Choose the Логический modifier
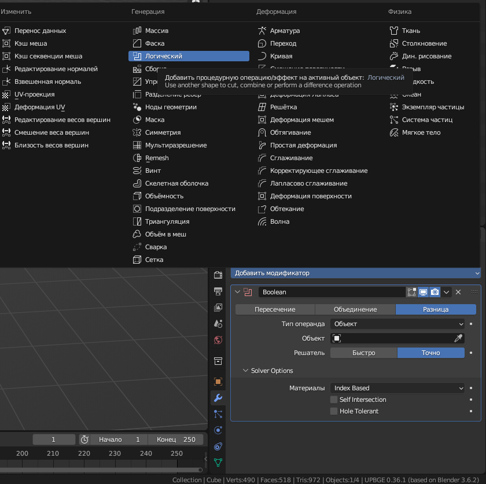 coord(189,56)
